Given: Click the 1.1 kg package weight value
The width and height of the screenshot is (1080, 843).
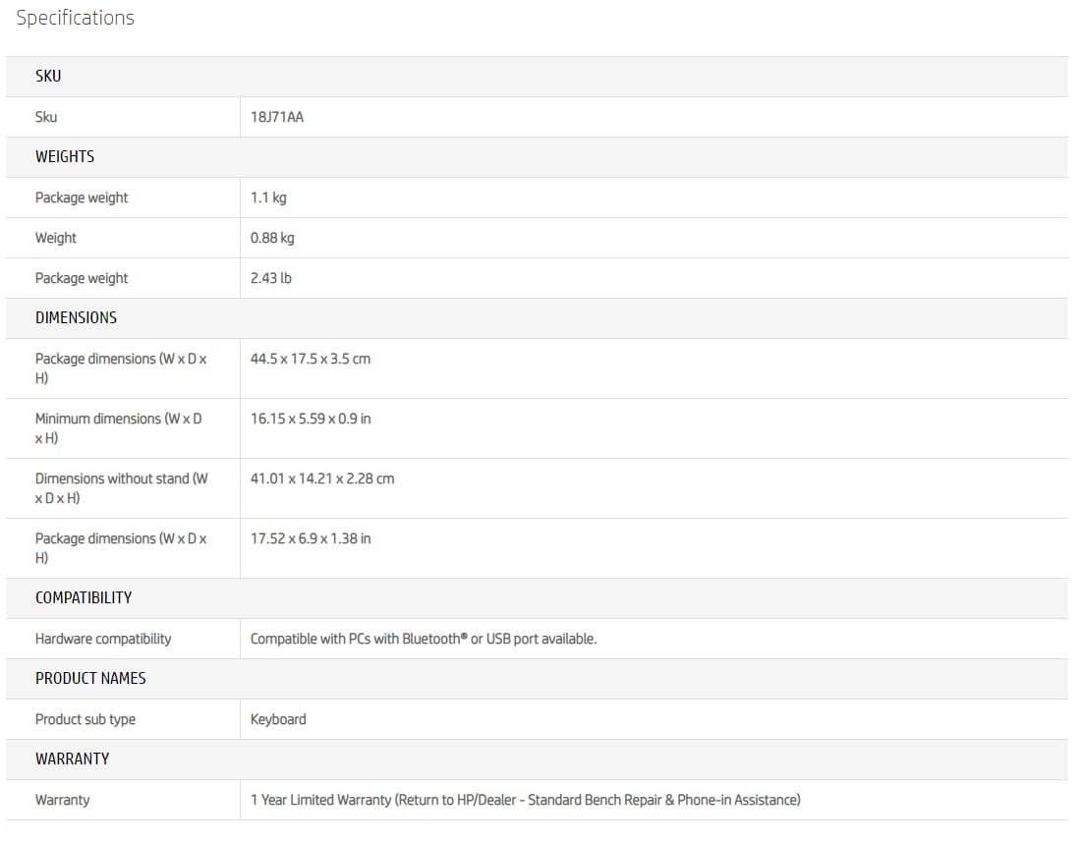Looking at the screenshot, I should pyautogui.click(x=268, y=197).
